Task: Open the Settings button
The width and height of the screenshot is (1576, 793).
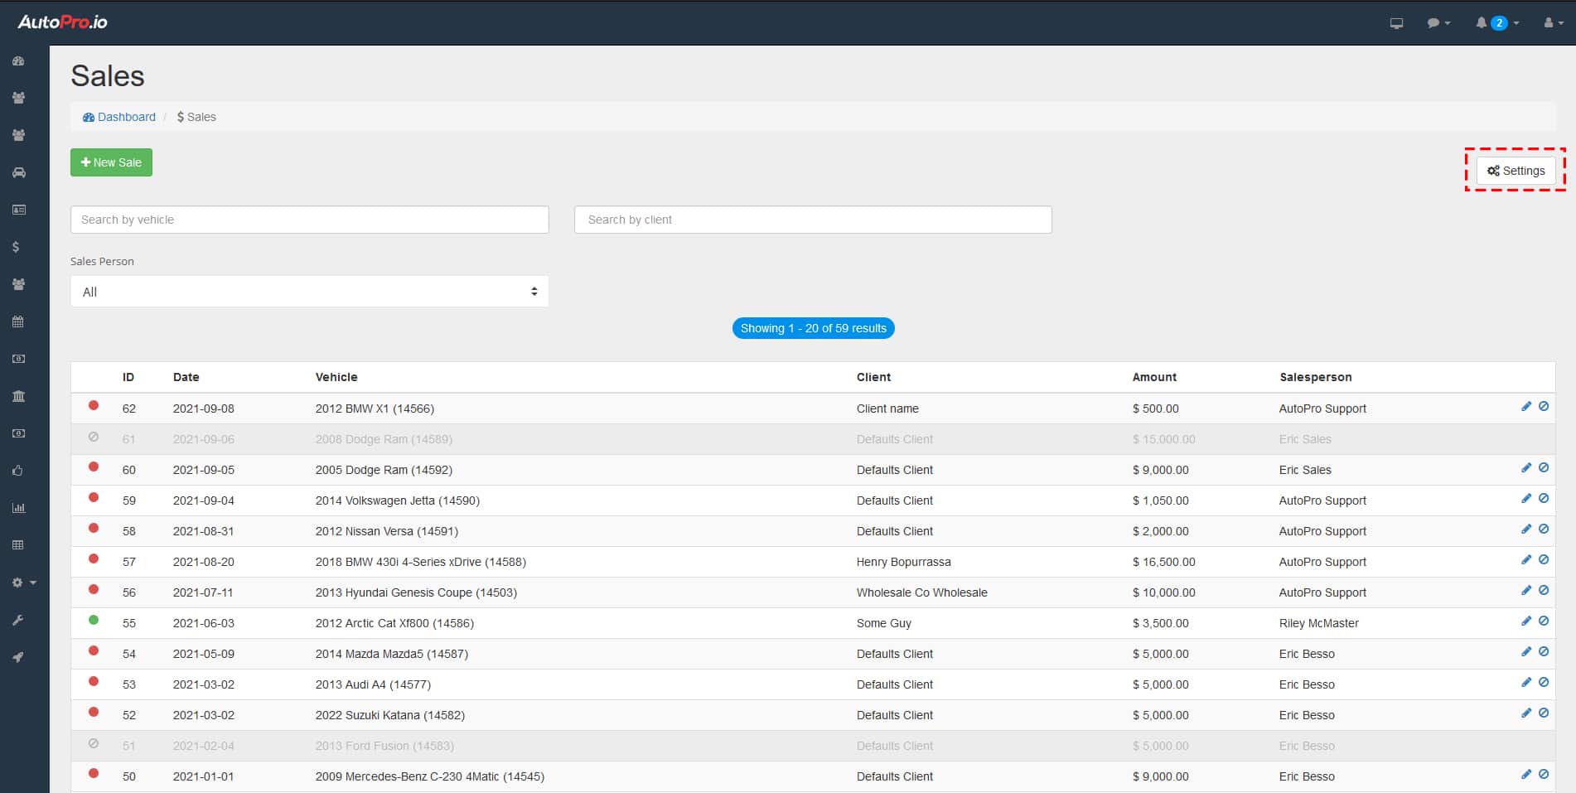Action: click(x=1516, y=171)
